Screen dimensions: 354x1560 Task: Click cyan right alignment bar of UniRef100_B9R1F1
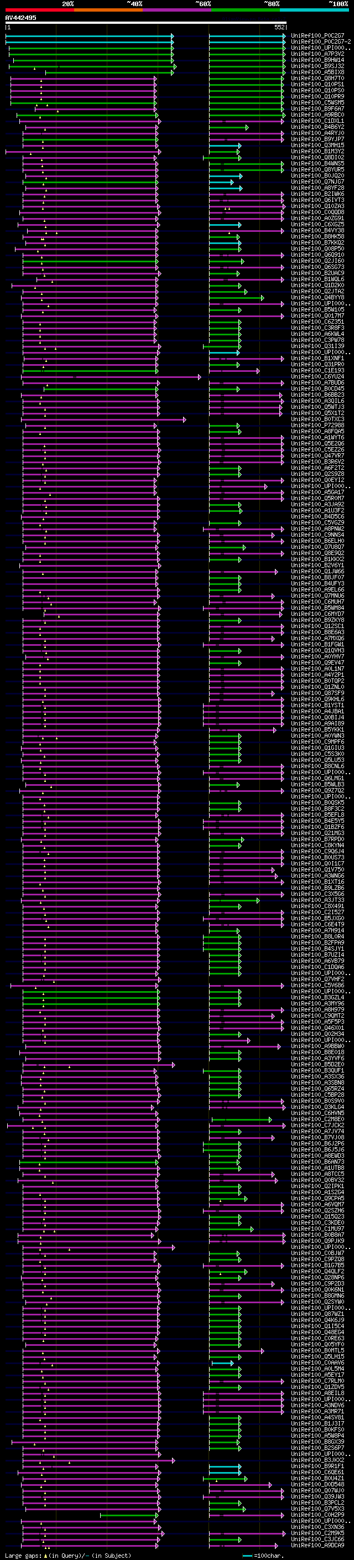pyautogui.click(x=225, y=1466)
